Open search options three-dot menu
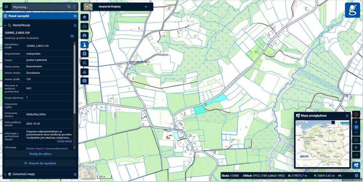 74,7
